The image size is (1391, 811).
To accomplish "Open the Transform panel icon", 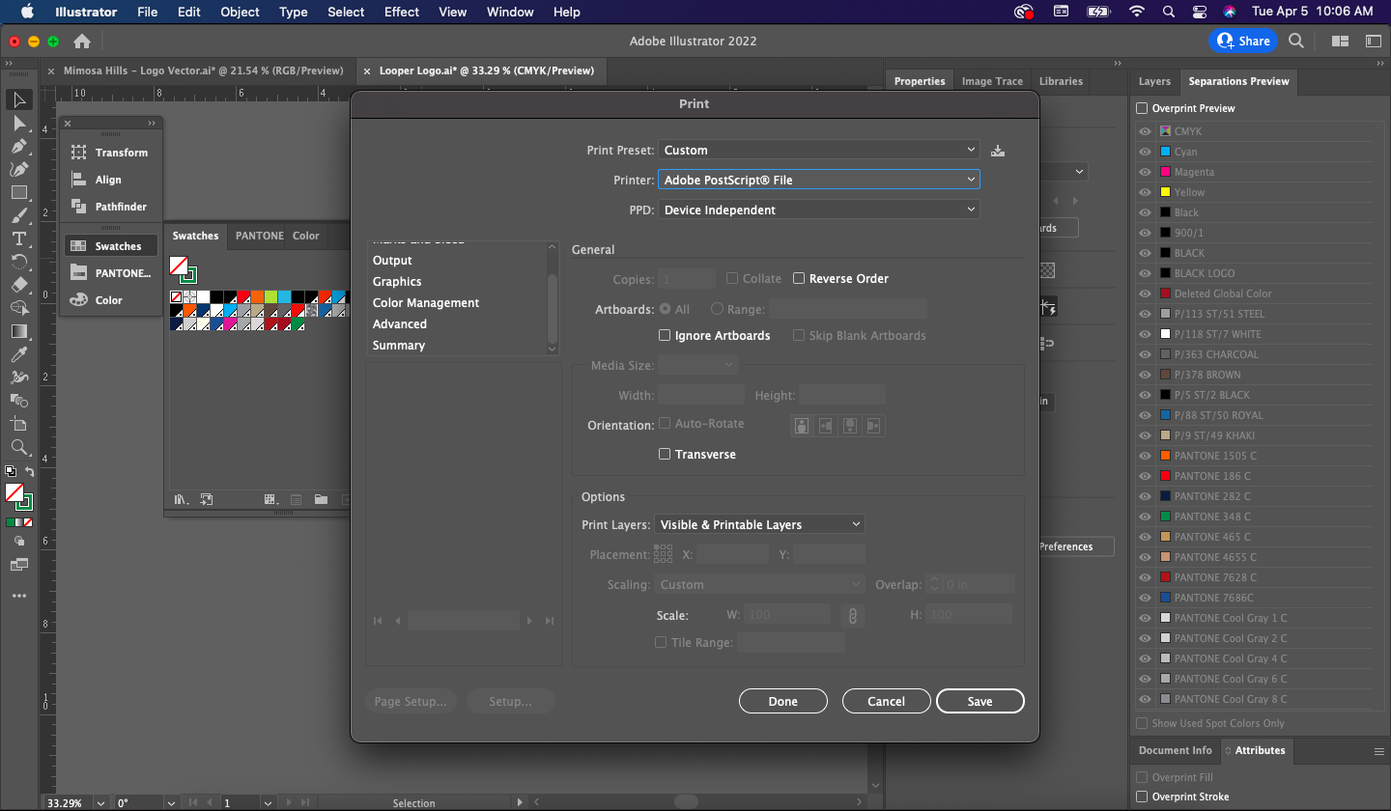I will [x=79, y=153].
